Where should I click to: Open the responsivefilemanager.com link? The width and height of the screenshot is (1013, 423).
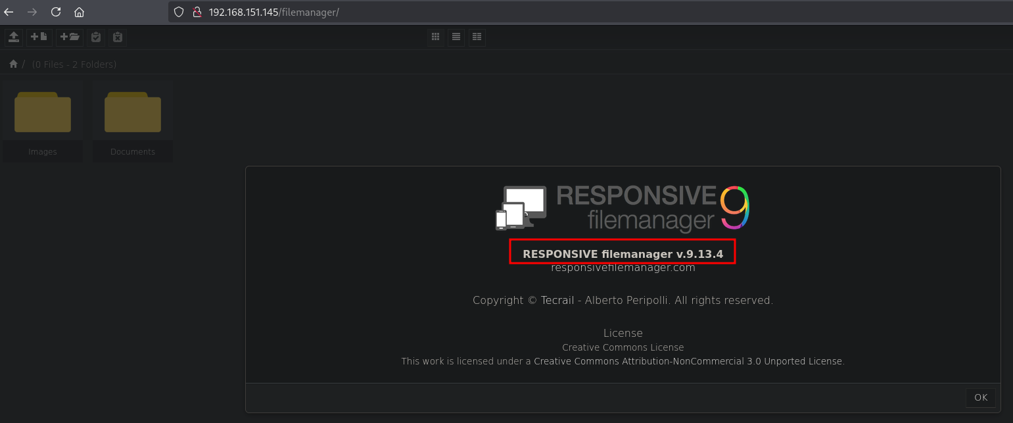(623, 268)
